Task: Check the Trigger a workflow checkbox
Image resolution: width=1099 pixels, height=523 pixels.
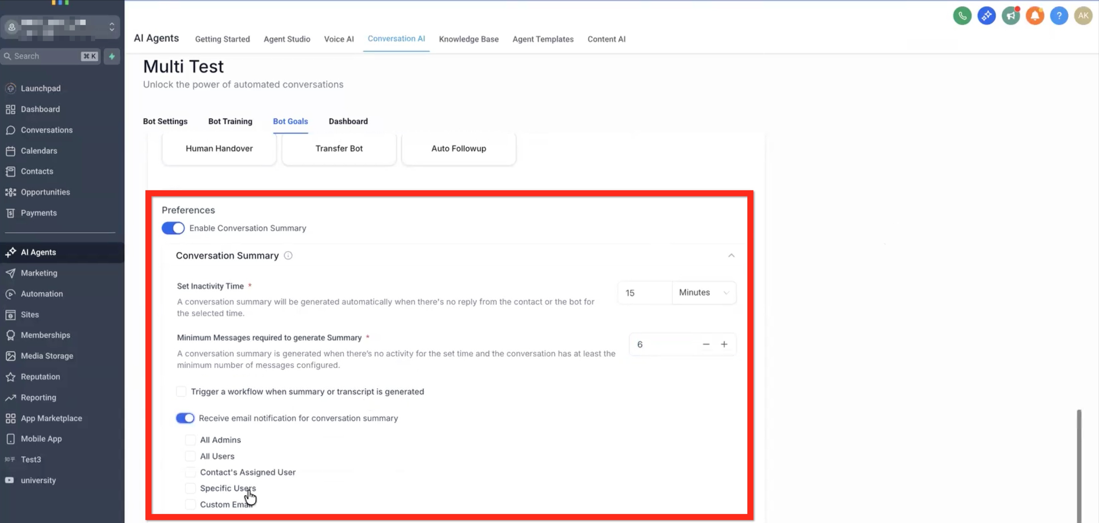Action: click(x=181, y=391)
